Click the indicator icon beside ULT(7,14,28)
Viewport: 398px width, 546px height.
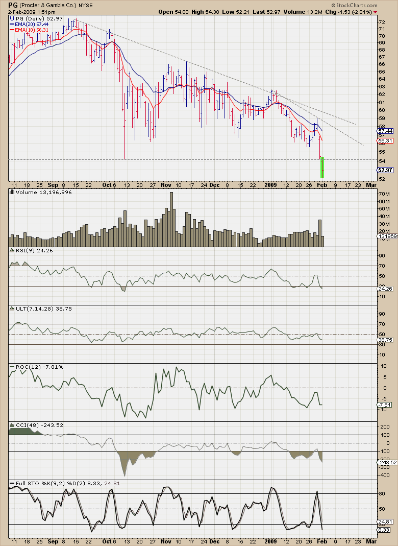12,308
